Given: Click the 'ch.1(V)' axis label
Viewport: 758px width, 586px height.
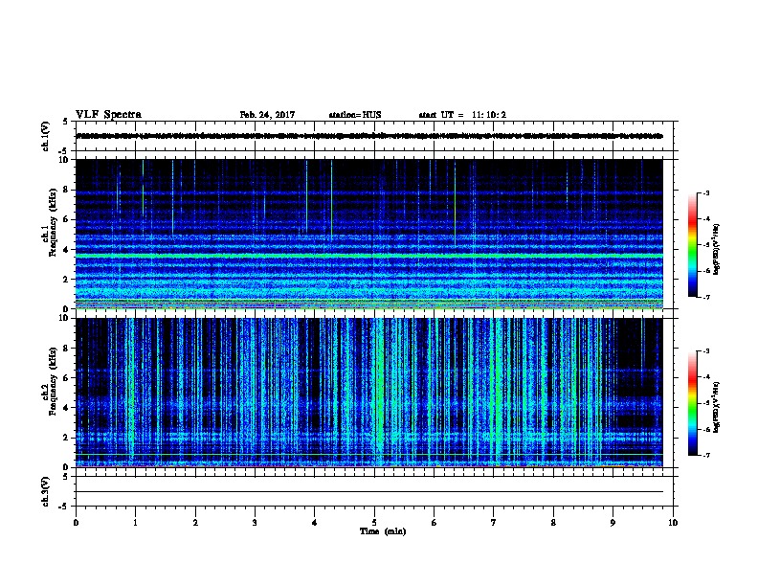Looking at the screenshot, I should (46, 136).
